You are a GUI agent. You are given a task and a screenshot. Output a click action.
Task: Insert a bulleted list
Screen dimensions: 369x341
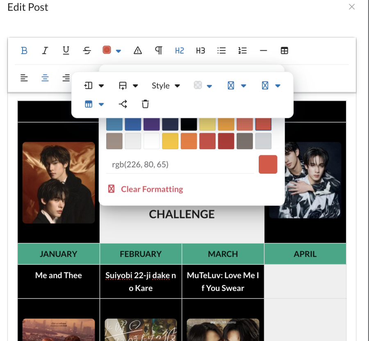(221, 50)
